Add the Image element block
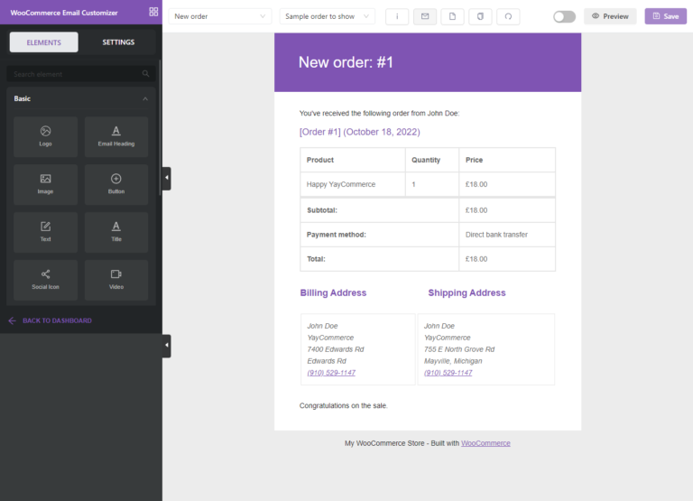 pos(45,184)
